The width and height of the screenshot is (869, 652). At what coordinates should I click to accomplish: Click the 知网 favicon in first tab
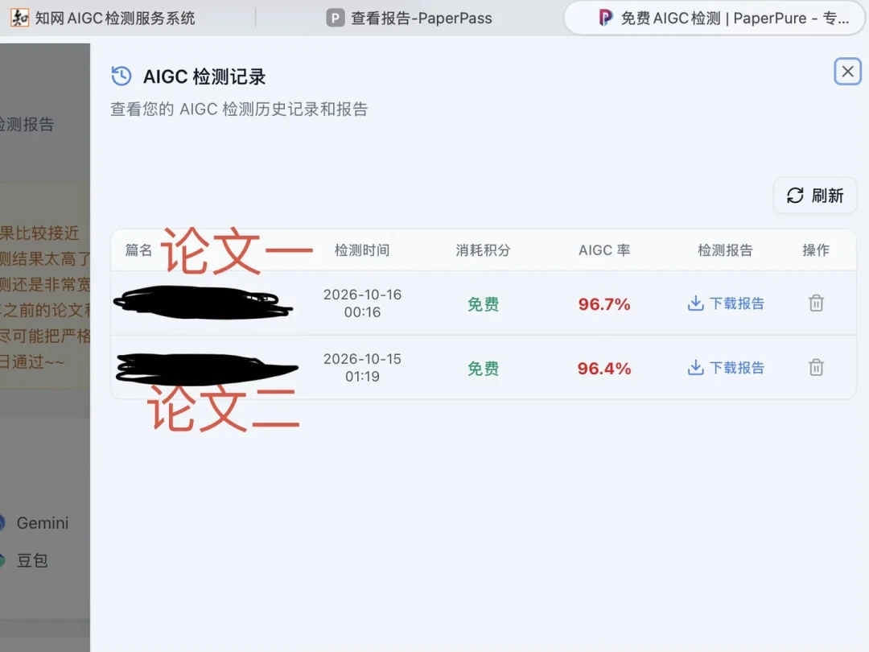point(20,19)
